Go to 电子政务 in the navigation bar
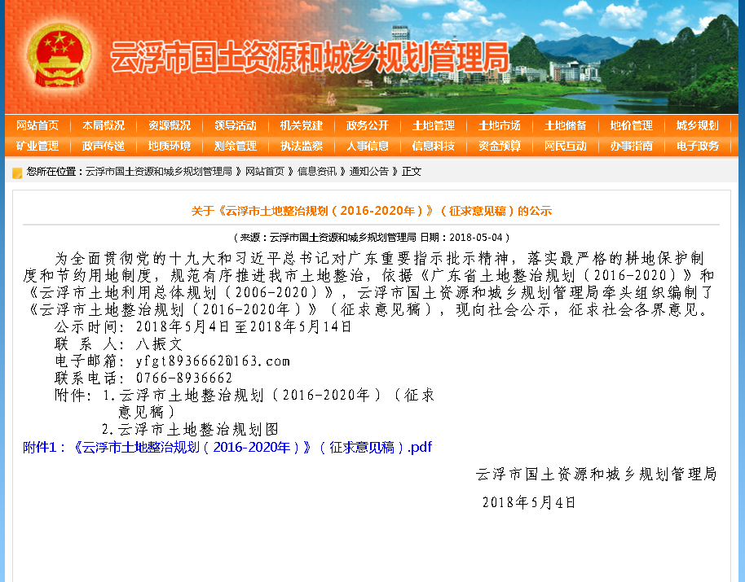 coord(697,146)
